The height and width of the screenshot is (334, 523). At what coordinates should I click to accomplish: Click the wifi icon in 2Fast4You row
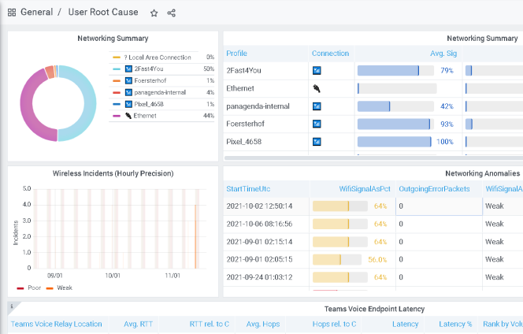pos(317,71)
